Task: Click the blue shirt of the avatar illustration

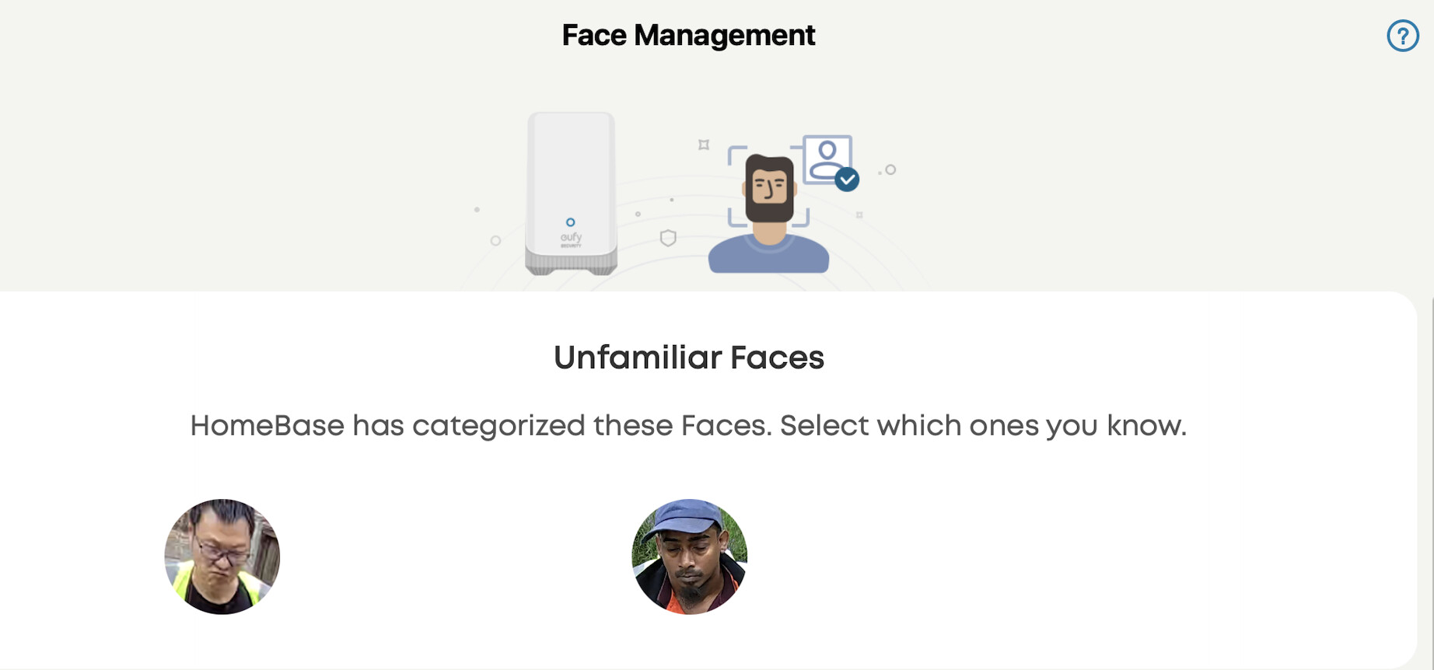Action: 768,256
